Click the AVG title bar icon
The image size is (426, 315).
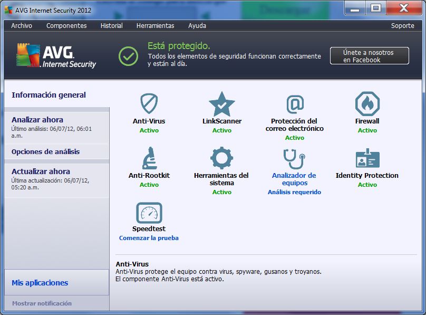coord(8,10)
